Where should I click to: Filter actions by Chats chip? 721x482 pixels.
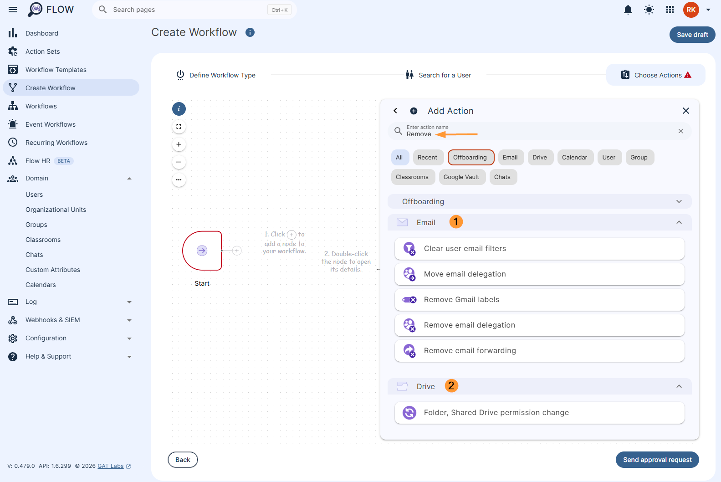coord(502,177)
